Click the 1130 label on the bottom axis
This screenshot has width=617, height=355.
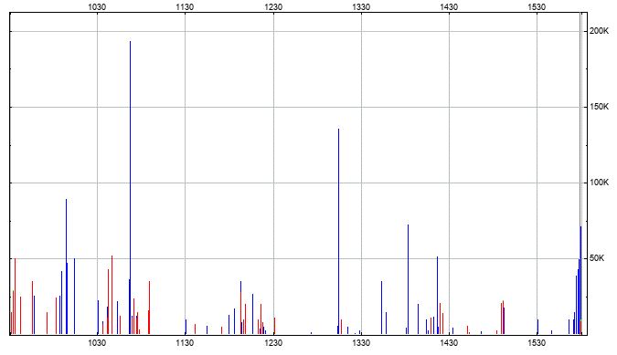tap(185, 343)
